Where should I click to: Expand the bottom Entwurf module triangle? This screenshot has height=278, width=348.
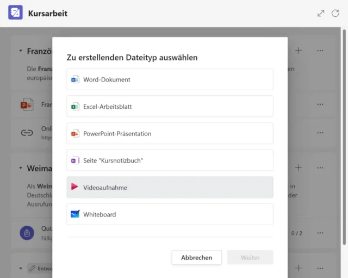click(x=21, y=268)
